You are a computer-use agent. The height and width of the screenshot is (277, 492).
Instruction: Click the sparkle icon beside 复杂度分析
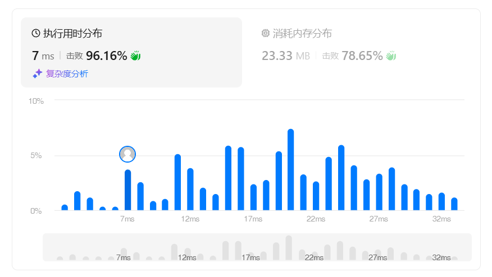pos(37,73)
